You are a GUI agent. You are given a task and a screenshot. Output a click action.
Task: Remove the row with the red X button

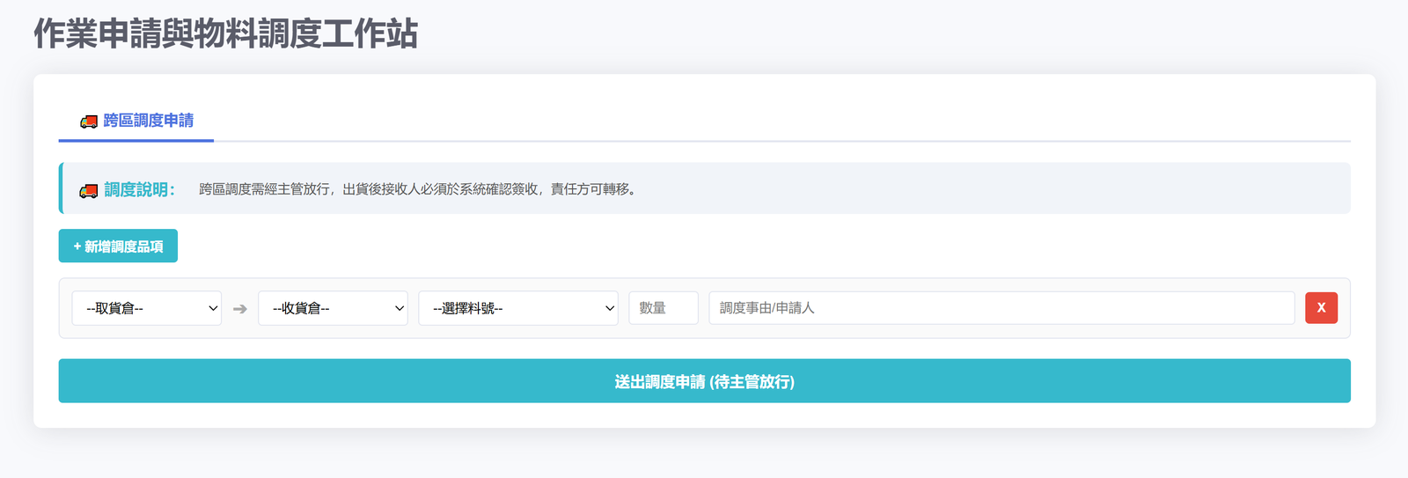tap(1321, 308)
